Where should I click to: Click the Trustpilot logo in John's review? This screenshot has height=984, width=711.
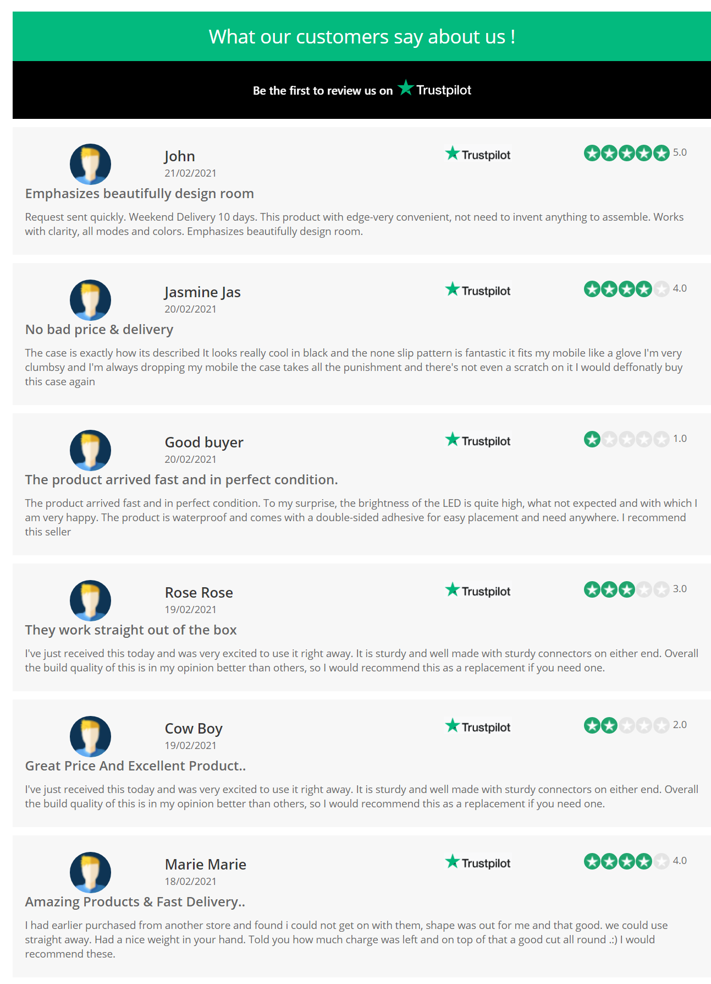coord(478,154)
